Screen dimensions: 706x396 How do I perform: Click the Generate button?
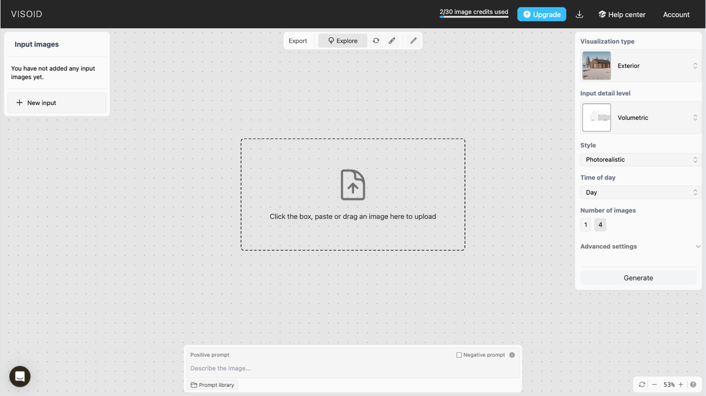638,277
